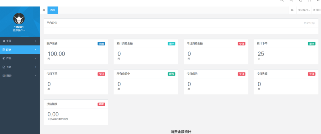This screenshot has width=321, height=134.
Task: Click the 平台公告 heading
Action: pos(52,23)
